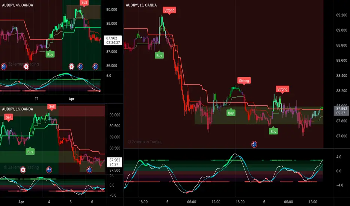Click the 87.962 countdown price label on 4h chart
The image size is (350, 206).
[x=113, y=40]
